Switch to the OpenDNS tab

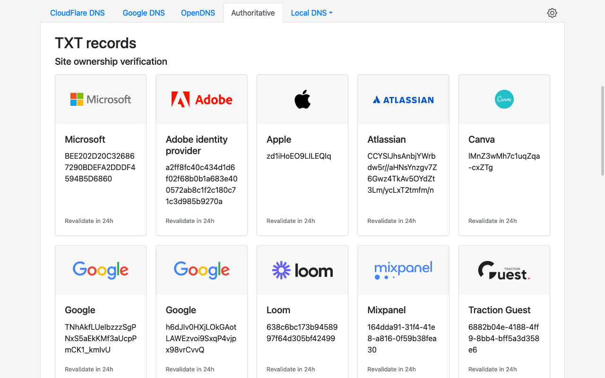[x=198, y=13]
